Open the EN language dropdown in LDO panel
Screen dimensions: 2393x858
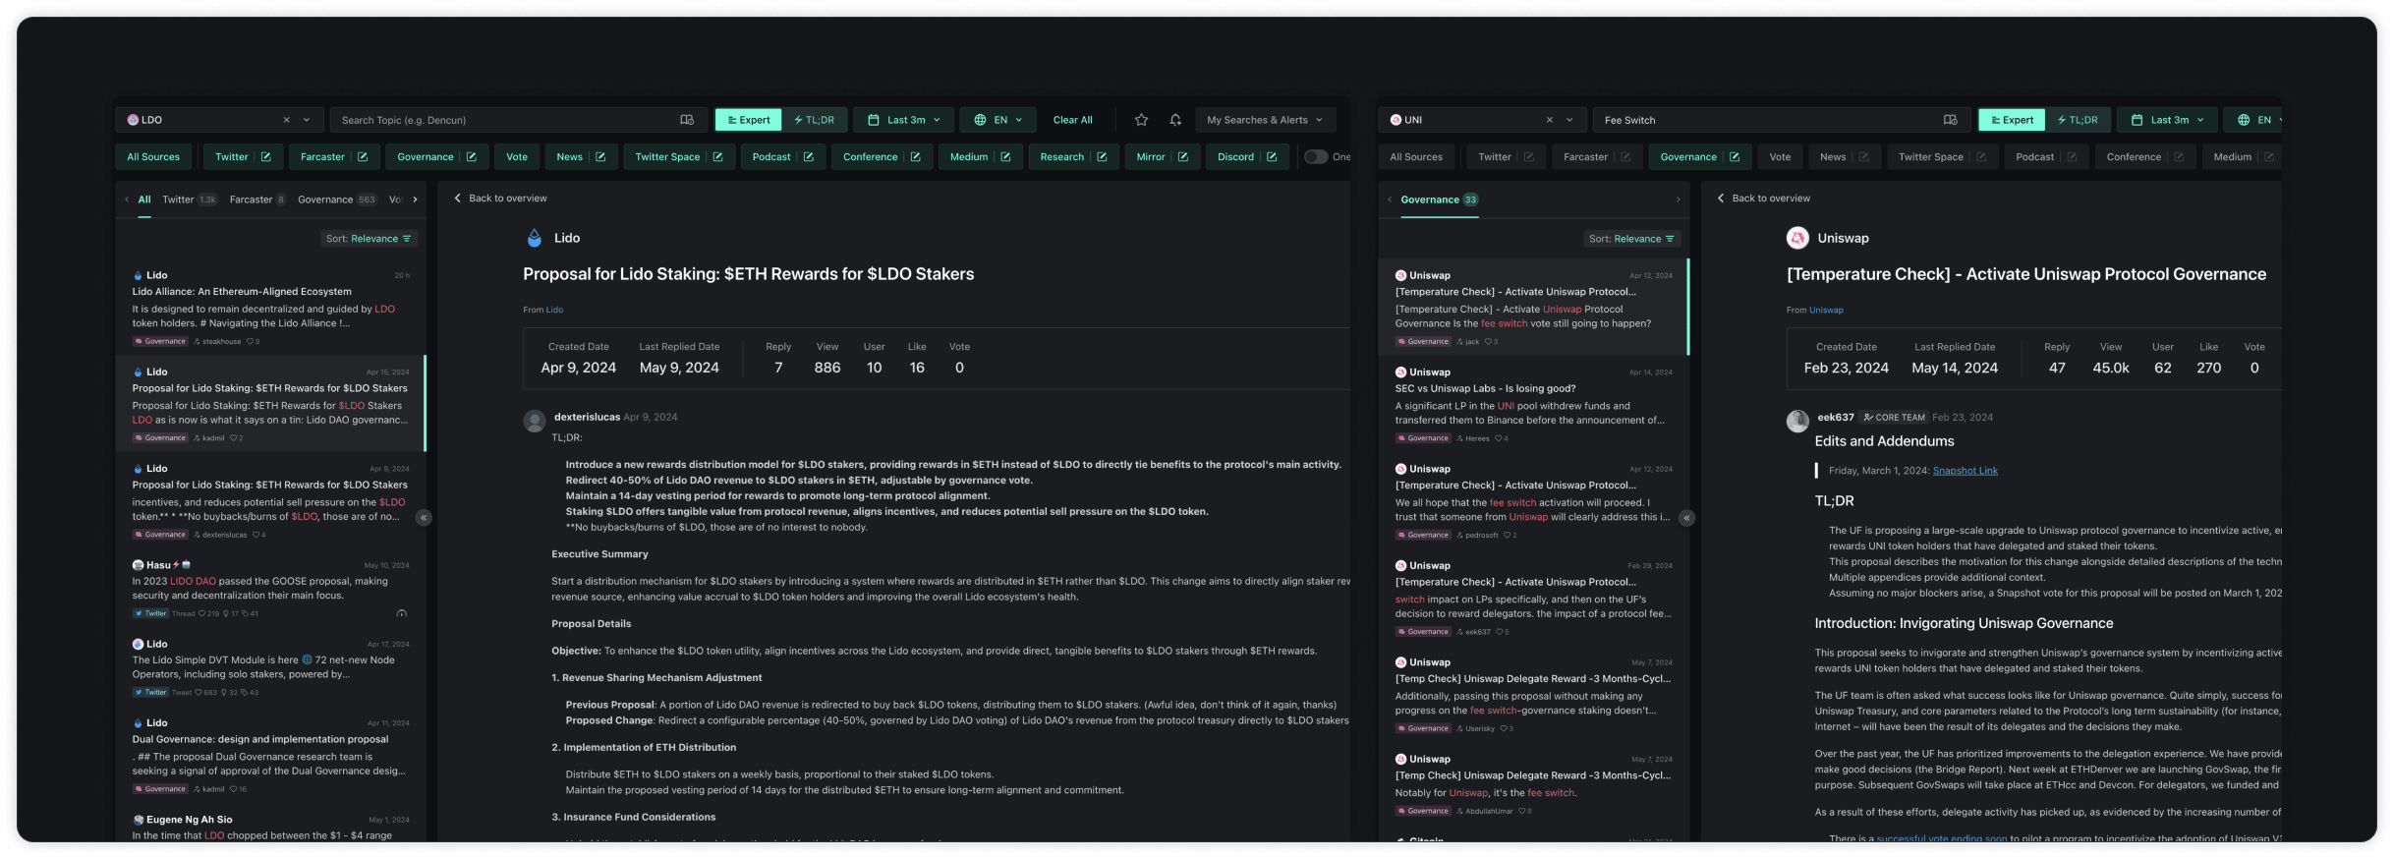[x=998, y=120]
